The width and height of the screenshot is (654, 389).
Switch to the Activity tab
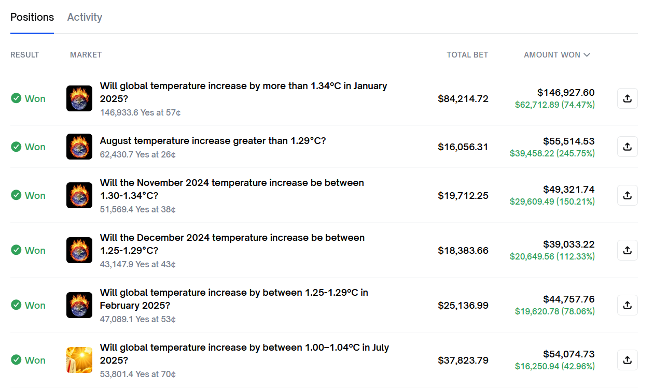pyautogui.click(x=85, y=17)
